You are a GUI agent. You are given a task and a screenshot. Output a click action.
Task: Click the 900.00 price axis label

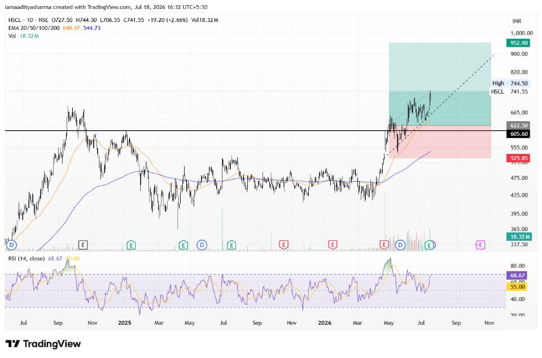pos(519,54)
